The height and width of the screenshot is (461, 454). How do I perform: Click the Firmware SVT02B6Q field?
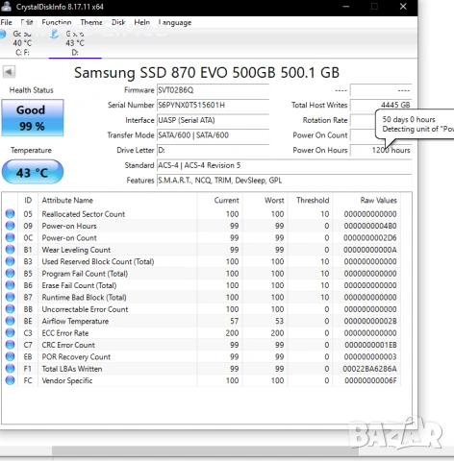[x=213, y=90]
